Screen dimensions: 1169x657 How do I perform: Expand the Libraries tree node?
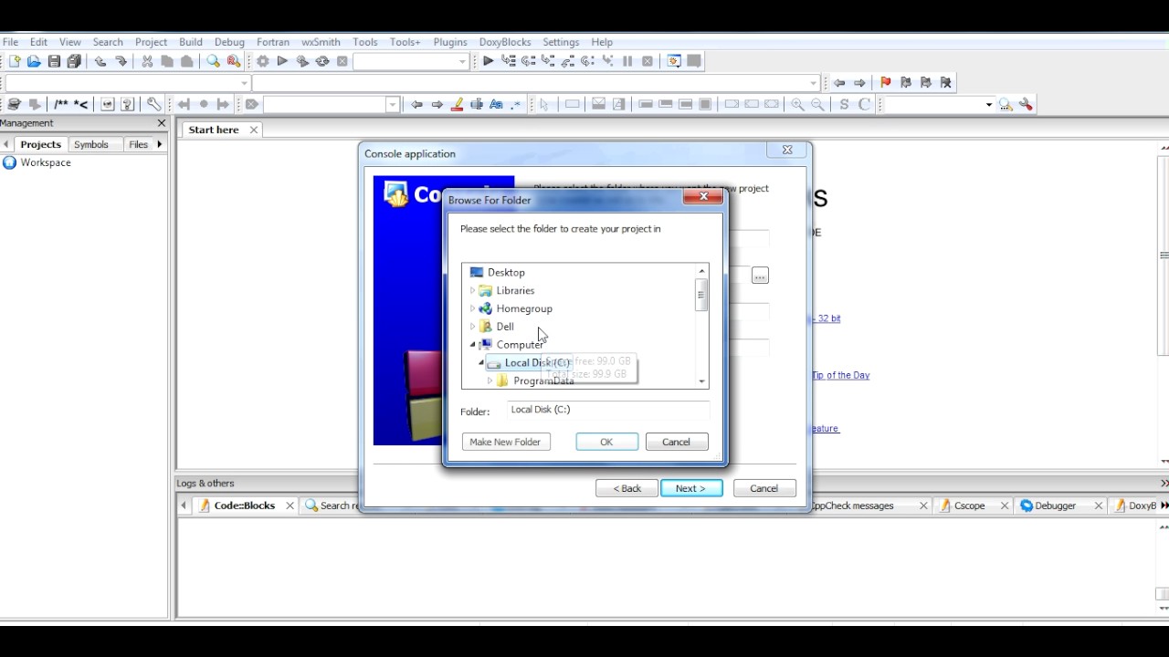pyautogui.click(x=473, y=290)
